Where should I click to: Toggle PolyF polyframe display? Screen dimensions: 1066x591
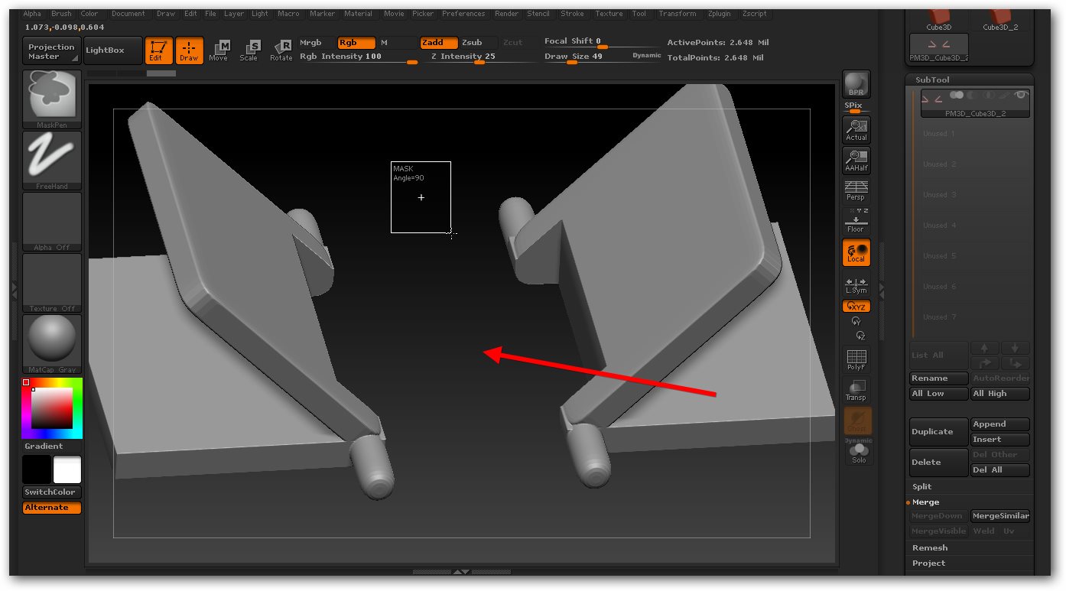click(x=856, y=359)
